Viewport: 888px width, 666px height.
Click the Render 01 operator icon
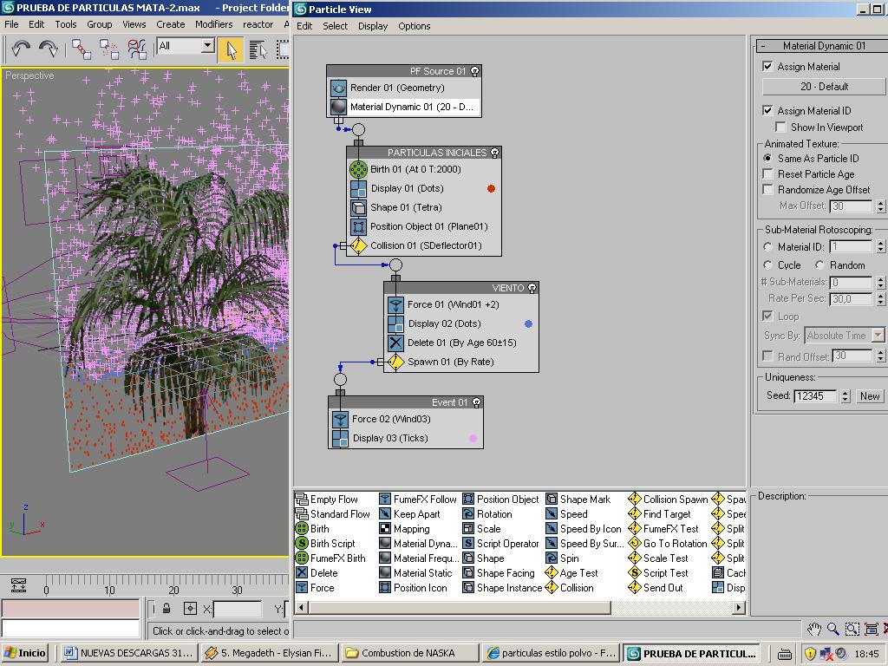pyautogui.click(x=339, y=88)
